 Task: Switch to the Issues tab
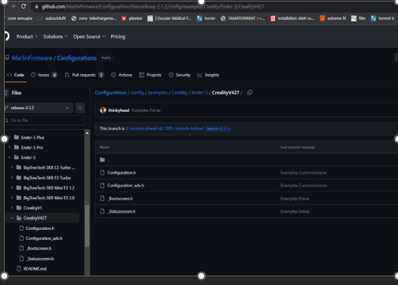tap(44, 75)
